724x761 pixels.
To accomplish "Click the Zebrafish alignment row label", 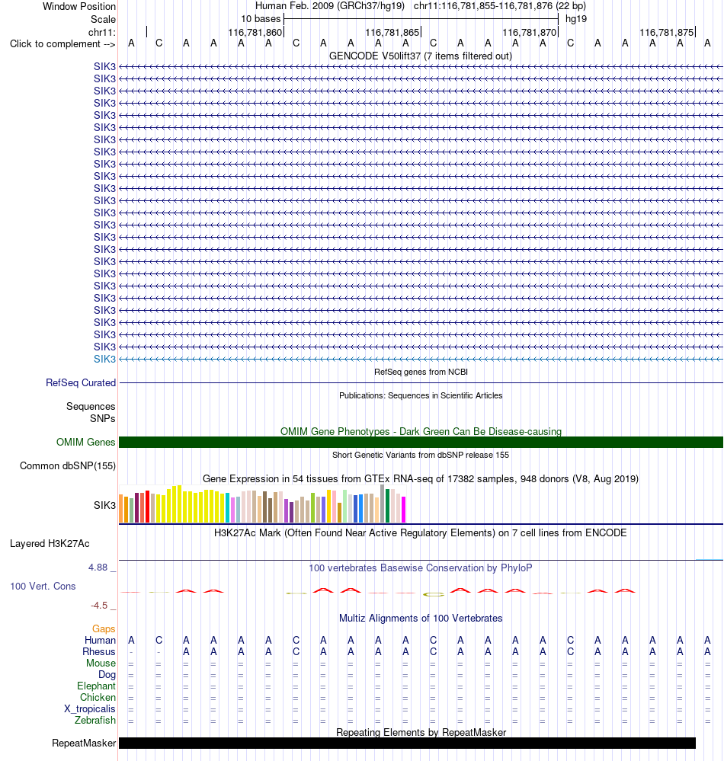I will tap(95, 720).
